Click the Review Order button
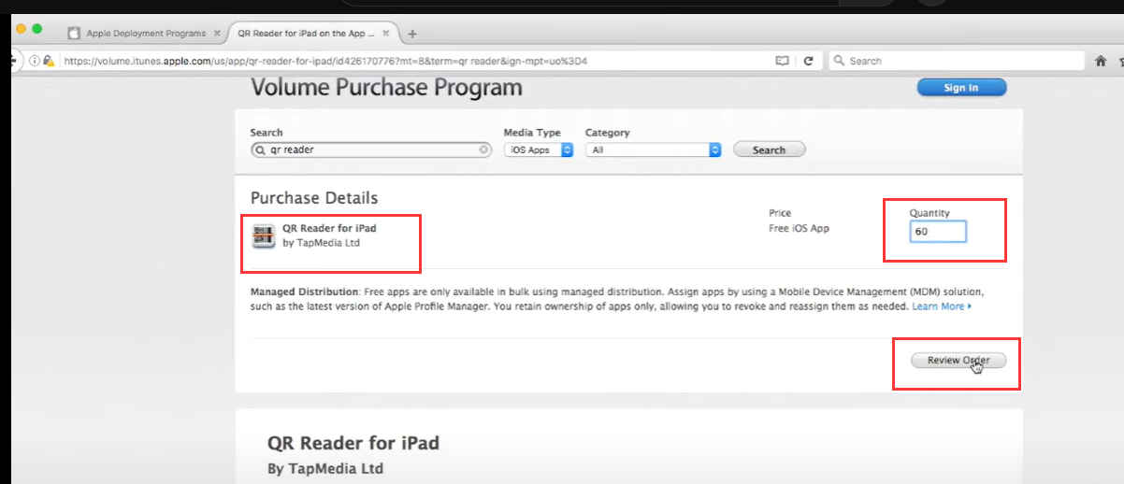 pos(958,360)
